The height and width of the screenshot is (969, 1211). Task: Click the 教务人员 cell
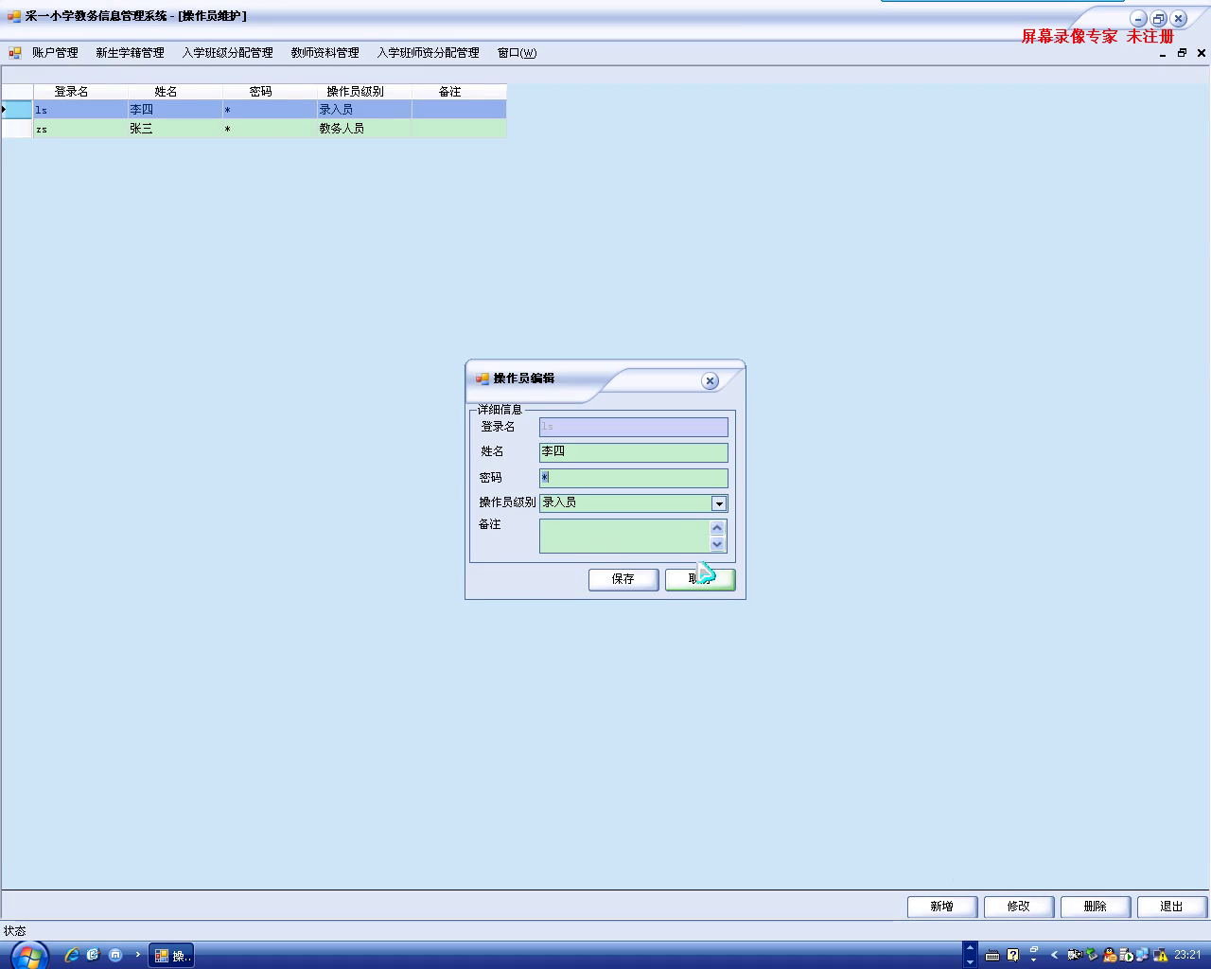pyautogui.click(x=364, y=129)
